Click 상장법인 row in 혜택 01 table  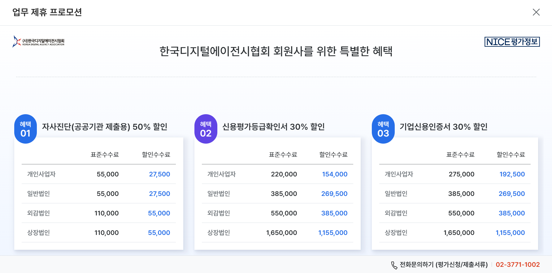pos(99,232)
